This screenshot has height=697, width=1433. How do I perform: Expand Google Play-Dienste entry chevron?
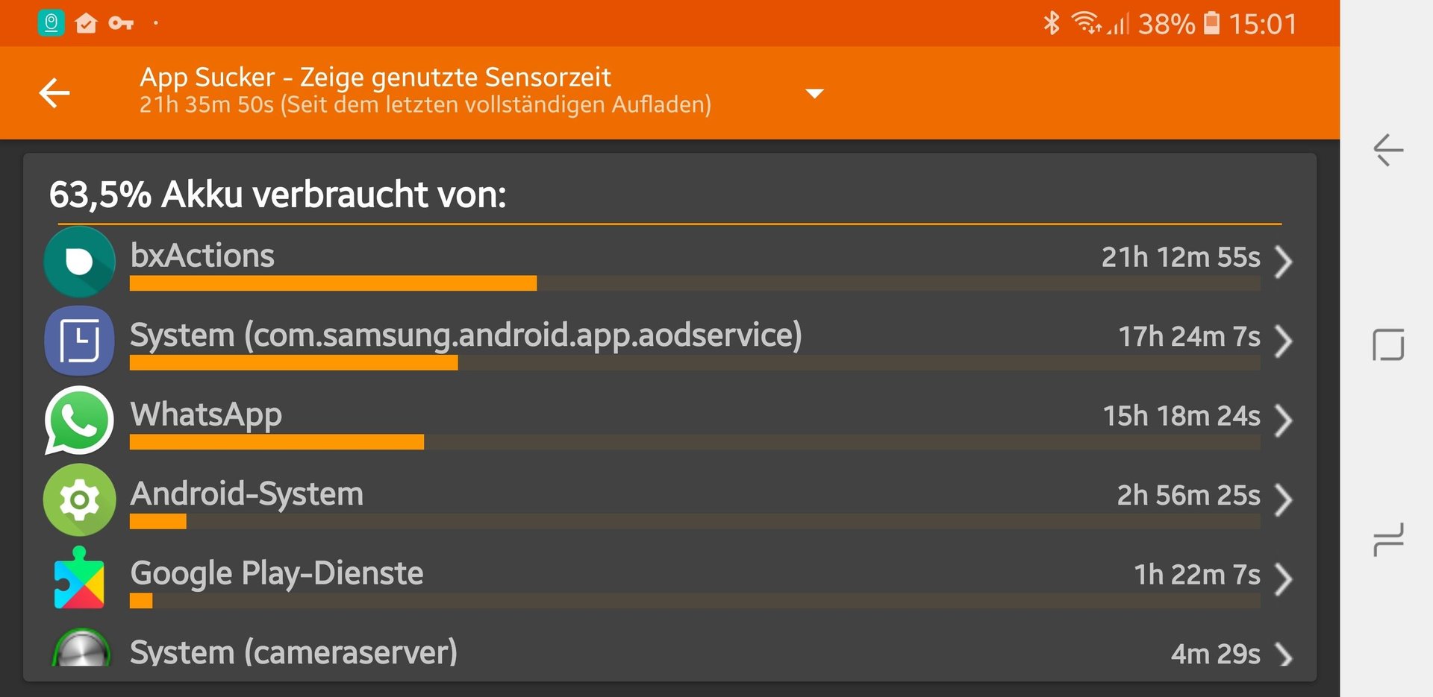coord(1283,579)
